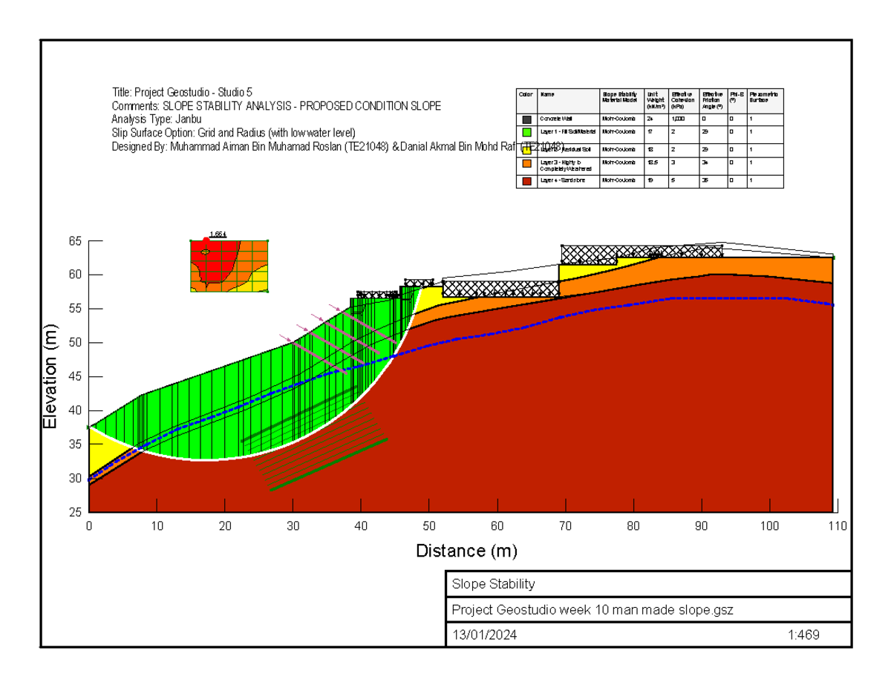Select the green grid corner handle

[191, 240]
